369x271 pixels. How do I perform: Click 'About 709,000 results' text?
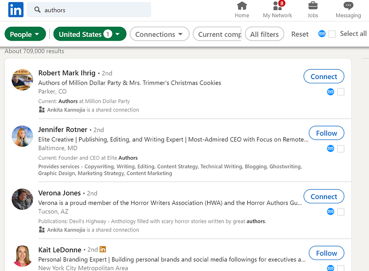click(x=34, y=51)
